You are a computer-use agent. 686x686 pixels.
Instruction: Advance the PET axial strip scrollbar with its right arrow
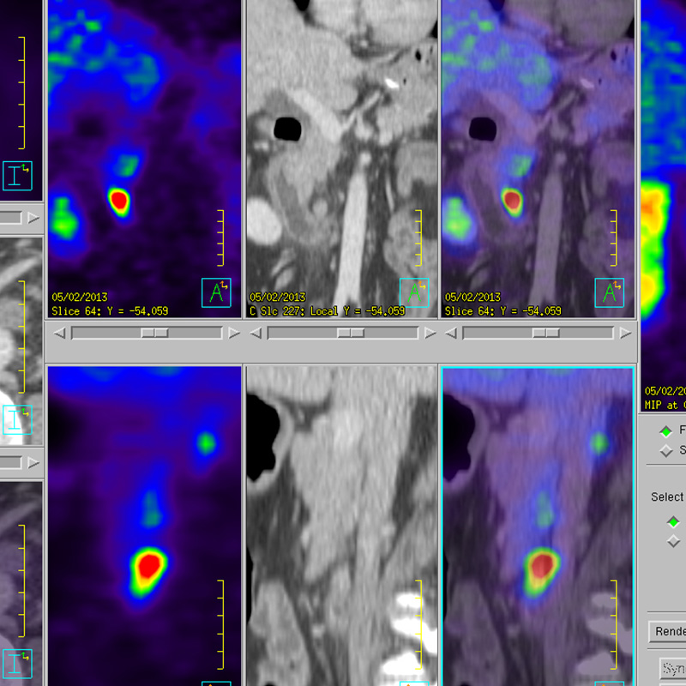33,218
